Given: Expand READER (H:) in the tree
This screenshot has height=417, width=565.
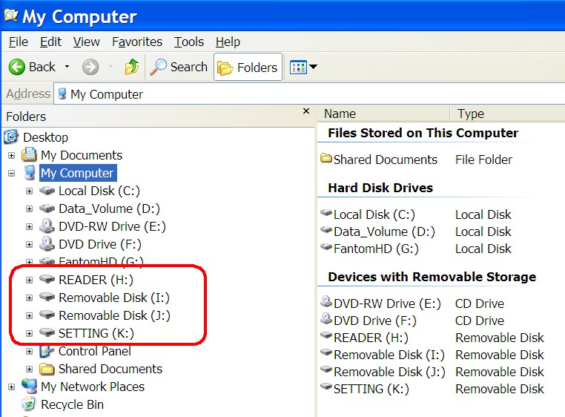Looking at the screenshot, I should click(29, 280).
